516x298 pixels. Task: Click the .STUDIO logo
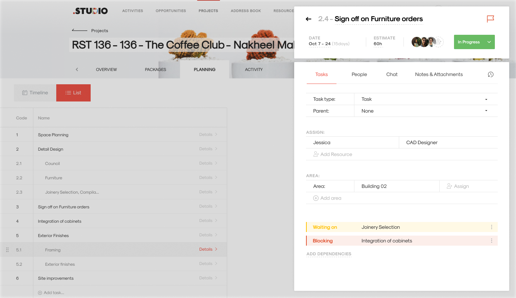(x=90, y=11)
